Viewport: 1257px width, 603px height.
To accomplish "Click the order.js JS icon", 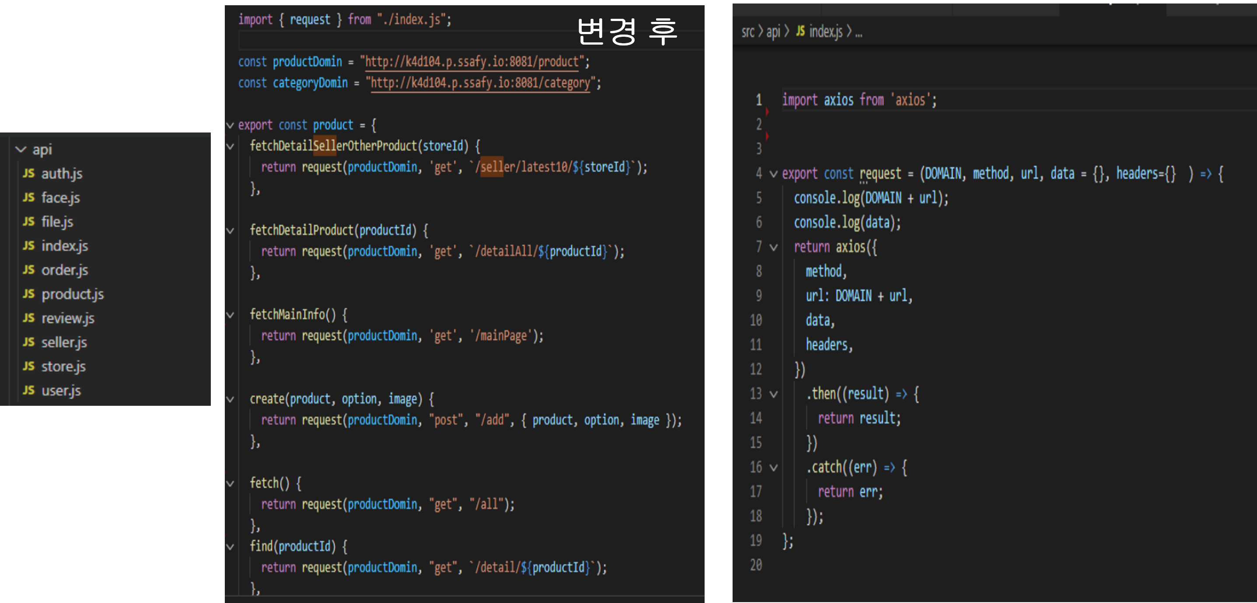I will pos(29,270).
